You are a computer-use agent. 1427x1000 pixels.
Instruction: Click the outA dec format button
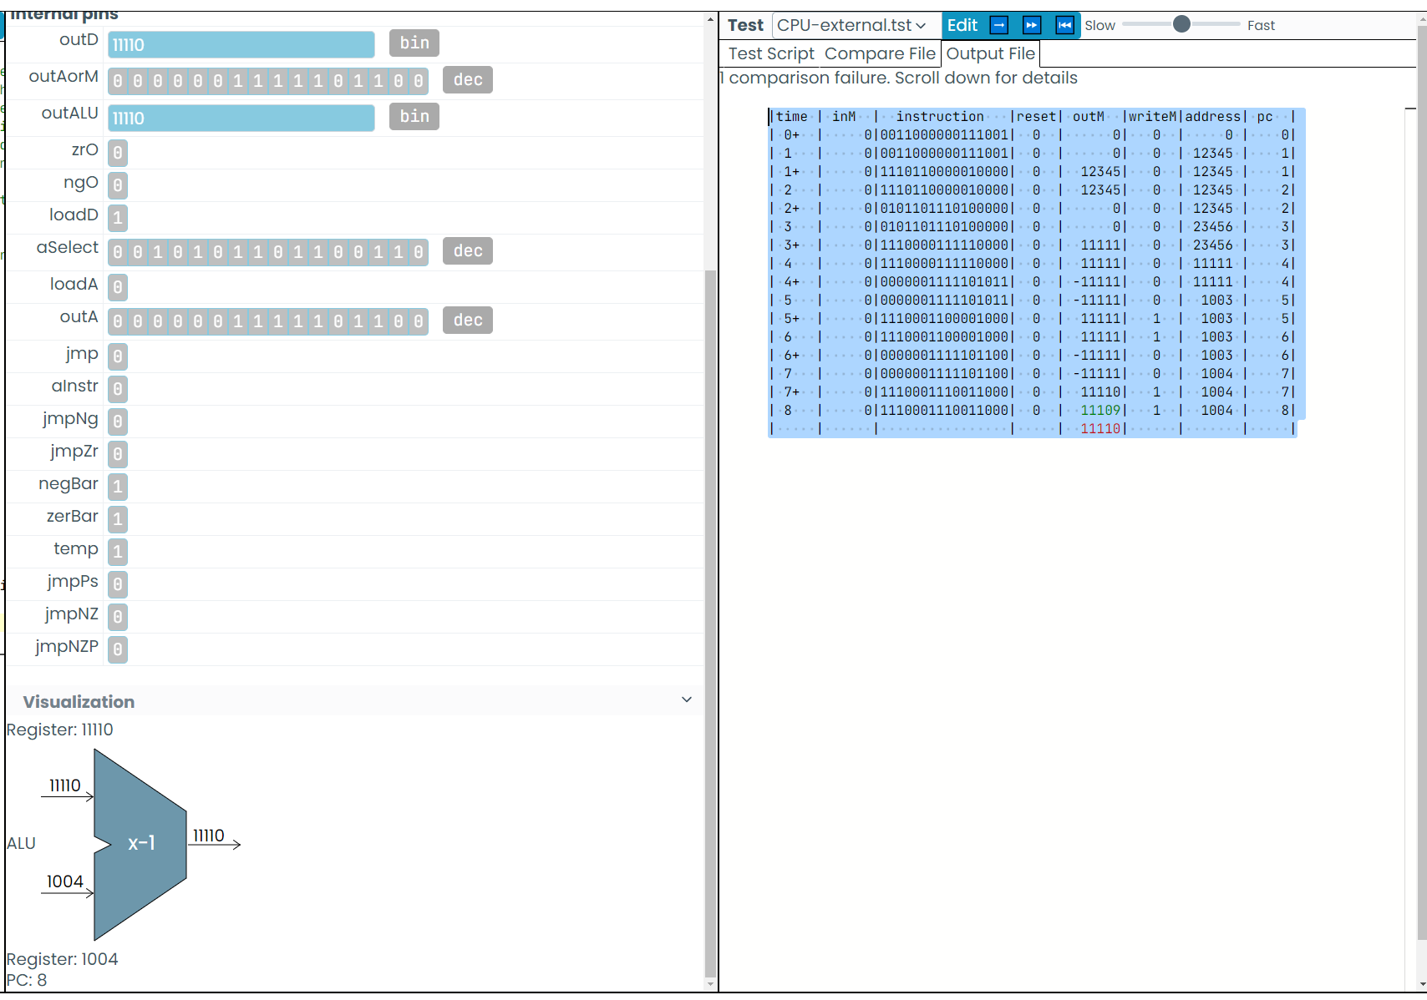[467, 321]
